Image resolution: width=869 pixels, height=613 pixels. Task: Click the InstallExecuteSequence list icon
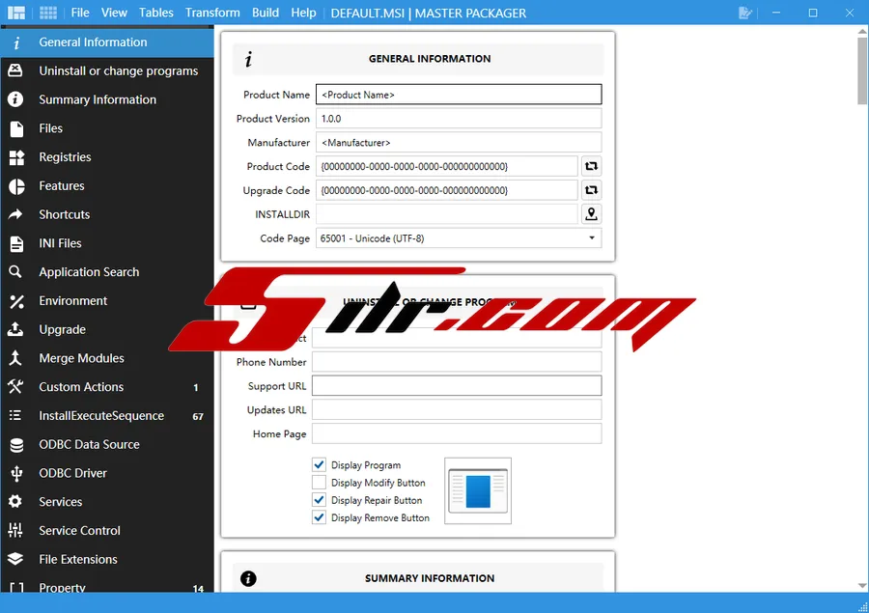[x=15, y=415]
